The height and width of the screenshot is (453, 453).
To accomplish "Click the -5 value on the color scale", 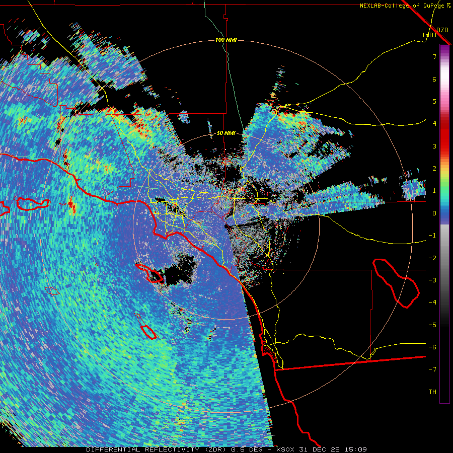I will click(432, 325).
